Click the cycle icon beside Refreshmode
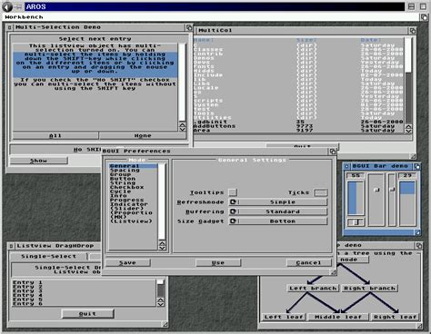The image size is (431, 334). pos(233,201)
